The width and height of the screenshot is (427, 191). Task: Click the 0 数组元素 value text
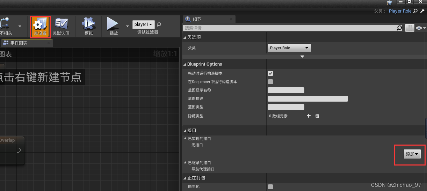(x=278, y=116)
